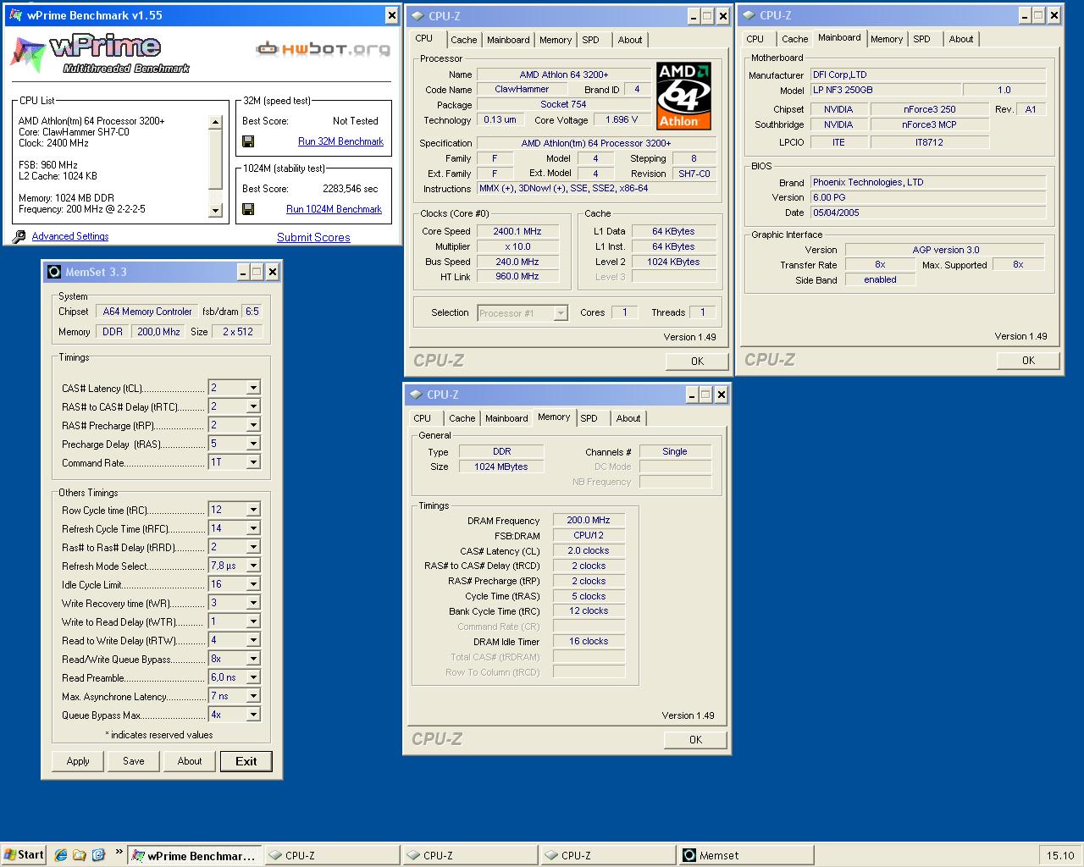Open the Max. Asynchrone Latency dropdown
1084x867 pixels.
252,696
